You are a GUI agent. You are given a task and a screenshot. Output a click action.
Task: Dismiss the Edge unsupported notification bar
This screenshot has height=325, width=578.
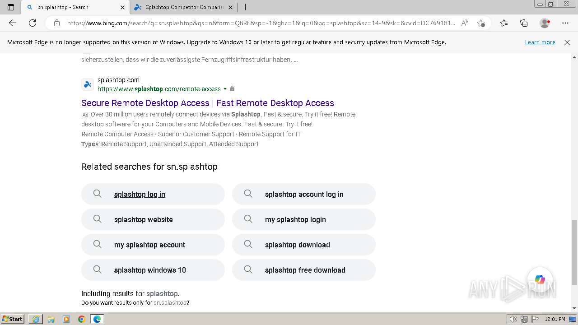point(567,42)
